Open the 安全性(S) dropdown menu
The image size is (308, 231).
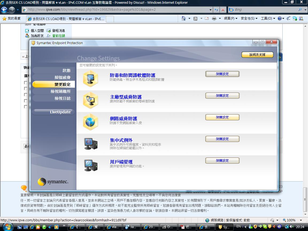(249, 18)
